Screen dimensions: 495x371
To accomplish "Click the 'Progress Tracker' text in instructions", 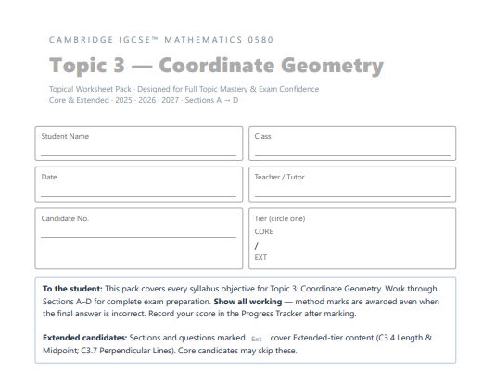I will coord(272,314).
